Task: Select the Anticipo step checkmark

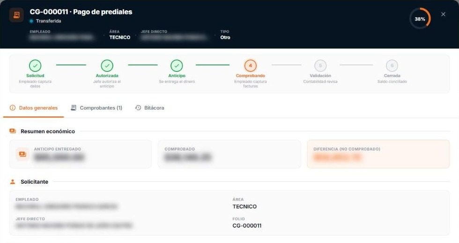Action: (177, 66)
